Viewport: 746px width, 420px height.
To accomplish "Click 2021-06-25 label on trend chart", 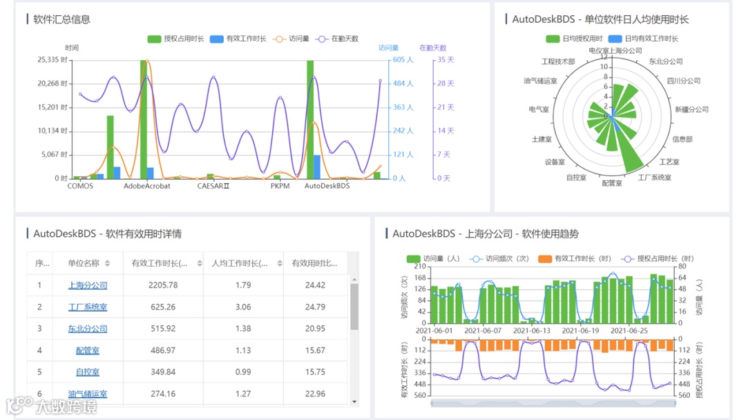I will coord(629,331).
